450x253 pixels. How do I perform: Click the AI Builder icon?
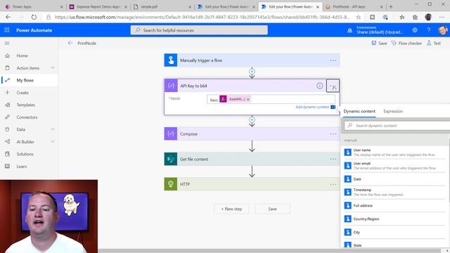click(8, 142)
